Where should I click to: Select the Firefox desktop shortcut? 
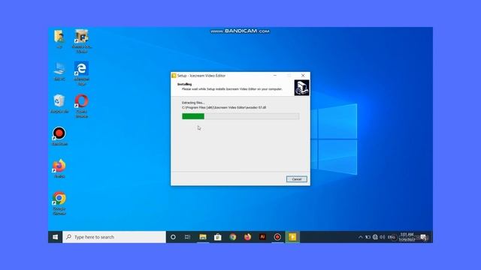pos(59,169)
